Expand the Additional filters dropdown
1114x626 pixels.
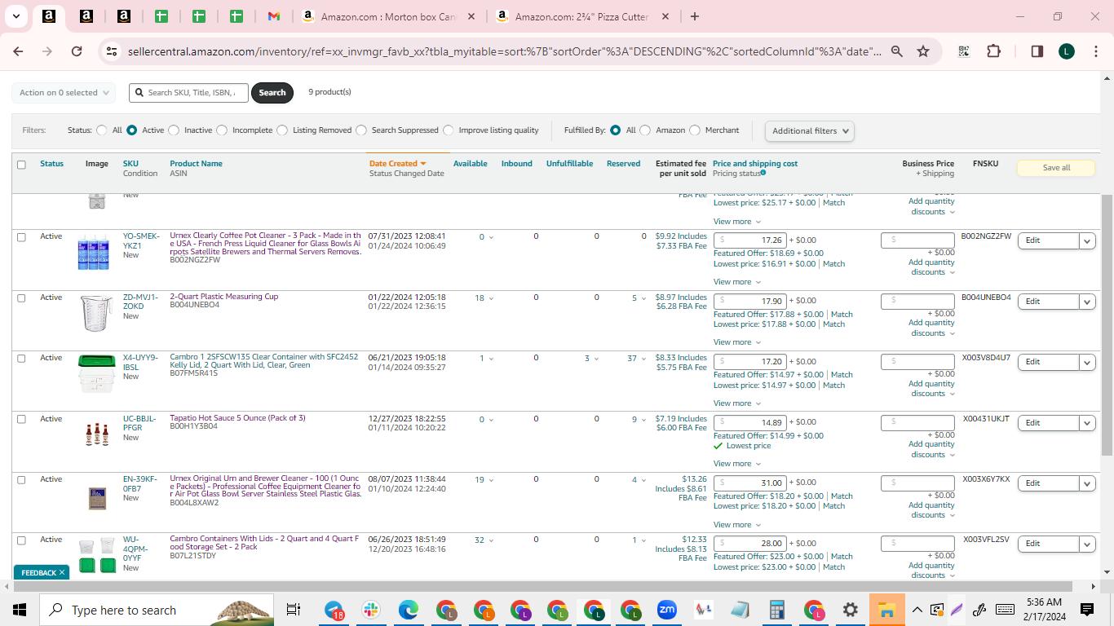tap(810, 130)
